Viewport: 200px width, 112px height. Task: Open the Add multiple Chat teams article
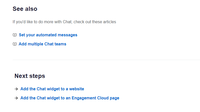42,44
